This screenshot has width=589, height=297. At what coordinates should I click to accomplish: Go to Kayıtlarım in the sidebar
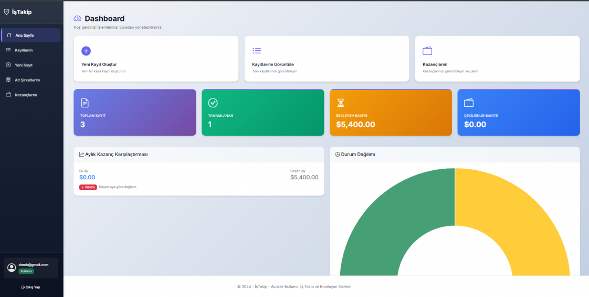(x=24, y=50)
